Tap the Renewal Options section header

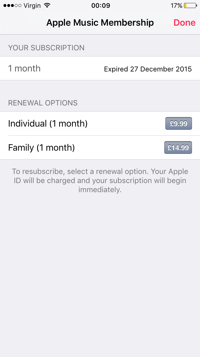click(43, 103)
